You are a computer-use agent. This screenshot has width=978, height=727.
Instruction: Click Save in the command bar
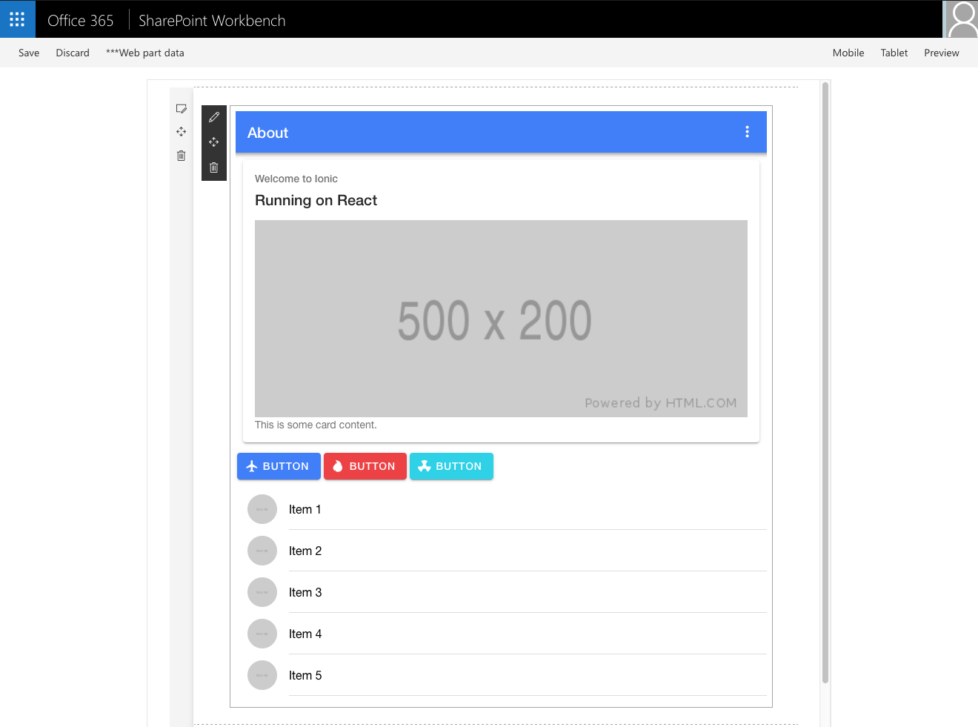point(29,53)
